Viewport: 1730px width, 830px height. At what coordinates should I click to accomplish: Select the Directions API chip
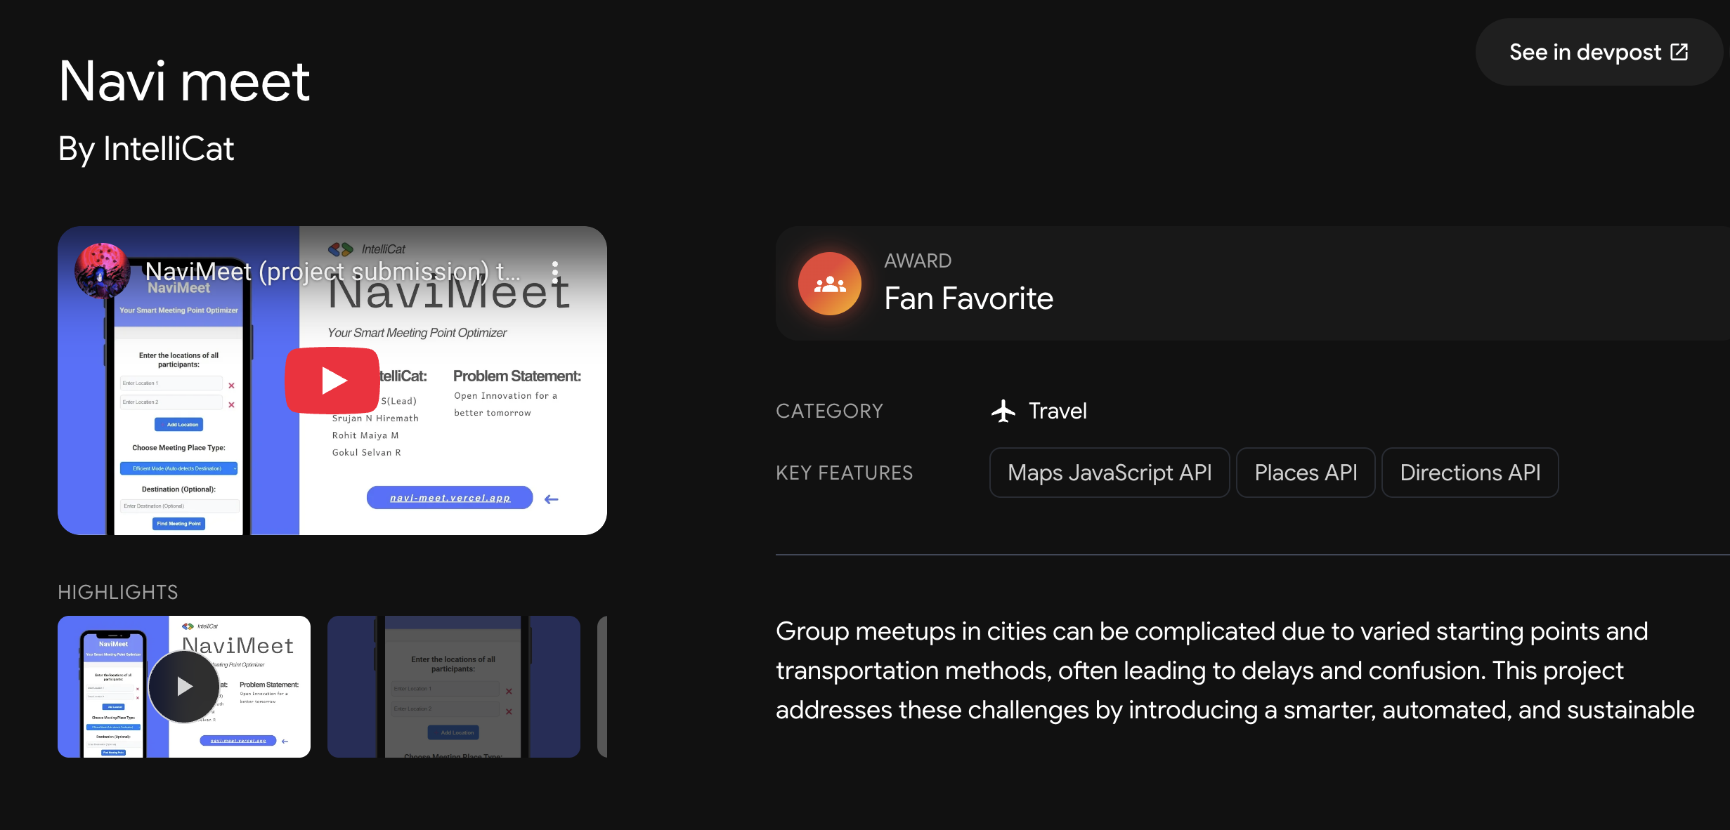[x=1469, y=473]
